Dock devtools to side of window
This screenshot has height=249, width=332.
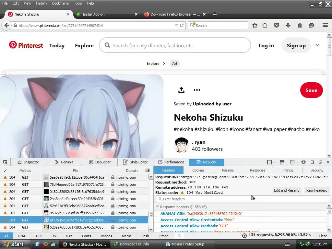(x=312, y=162)
